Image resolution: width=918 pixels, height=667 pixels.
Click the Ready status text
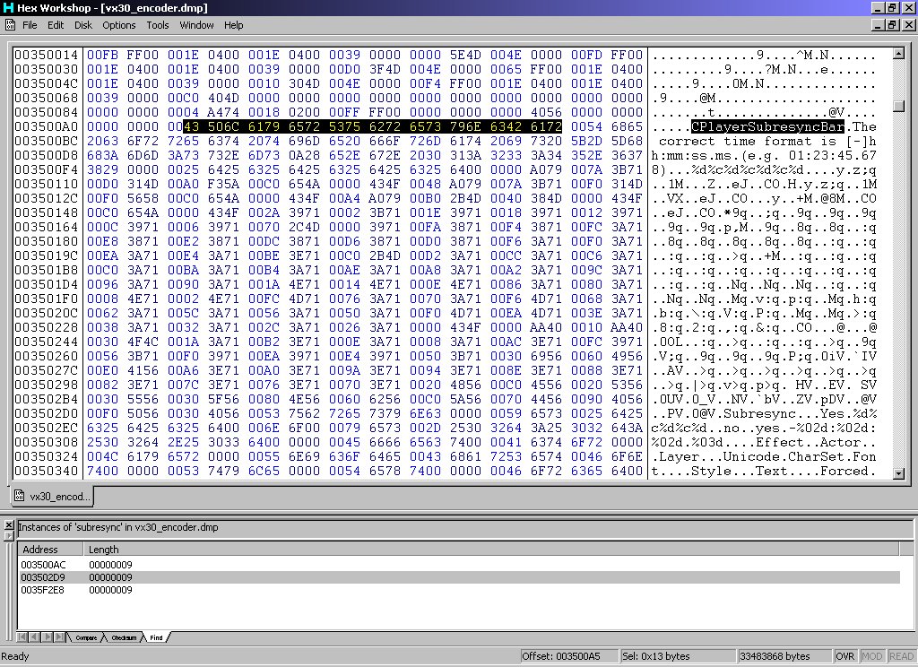click(15, 656)
